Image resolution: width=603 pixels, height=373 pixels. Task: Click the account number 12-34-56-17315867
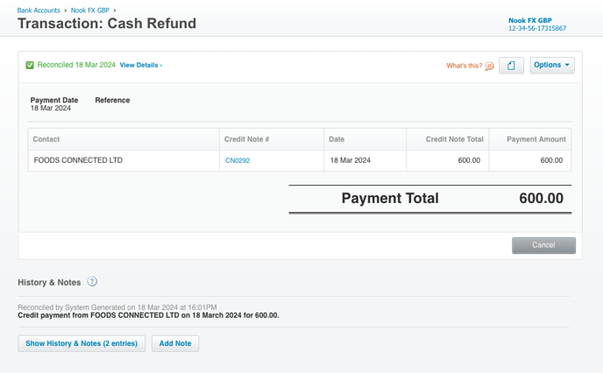tap(536, 29)
